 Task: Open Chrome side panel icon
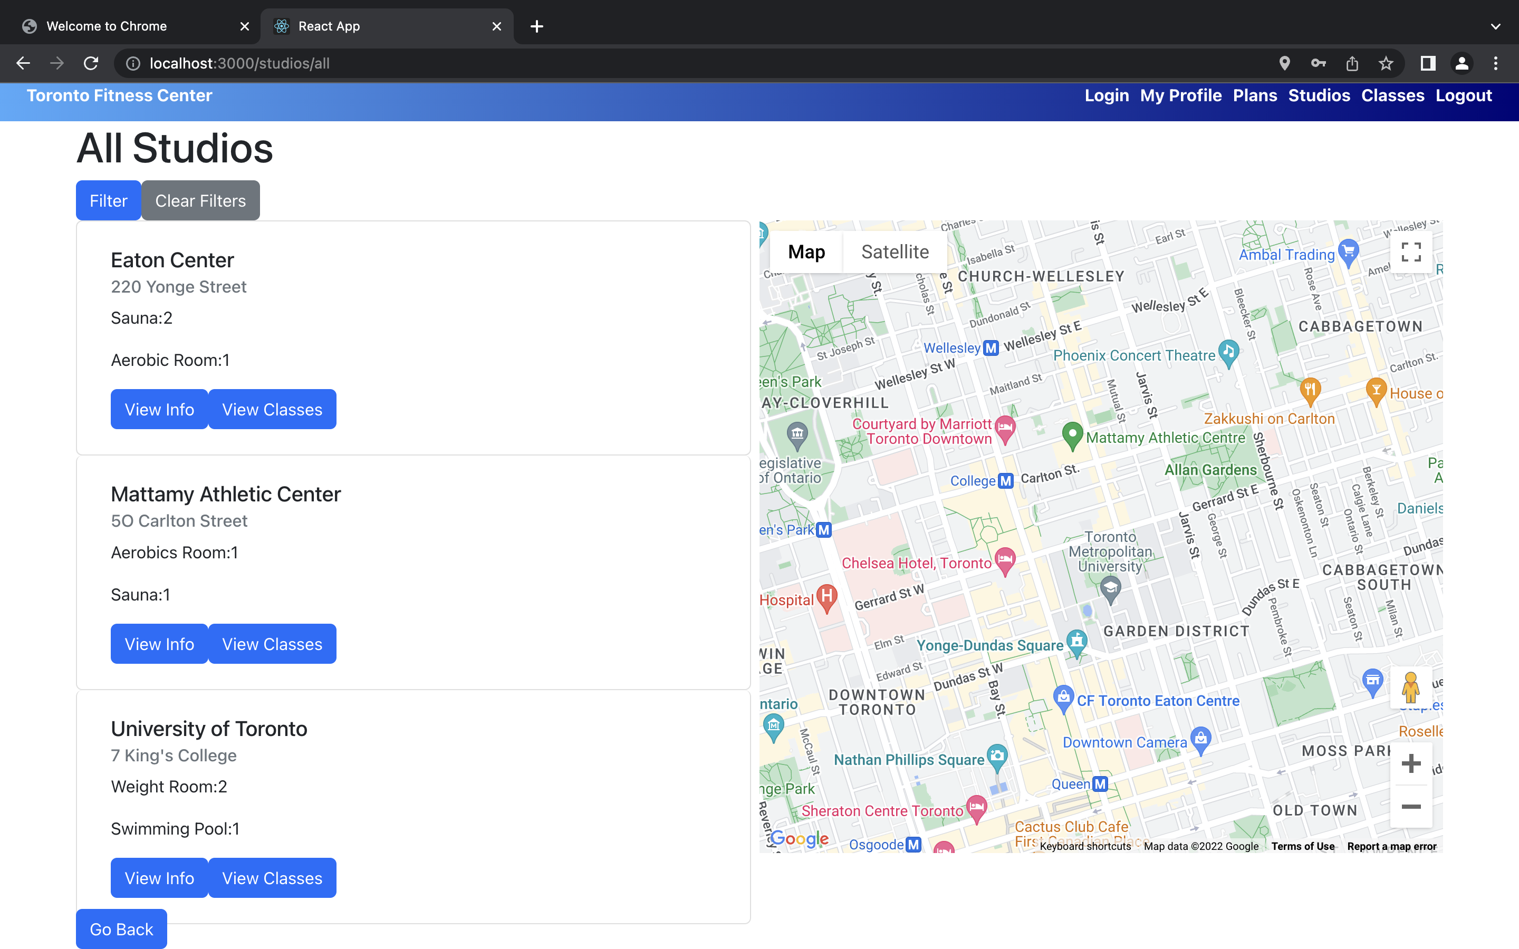pos(1428,63)
